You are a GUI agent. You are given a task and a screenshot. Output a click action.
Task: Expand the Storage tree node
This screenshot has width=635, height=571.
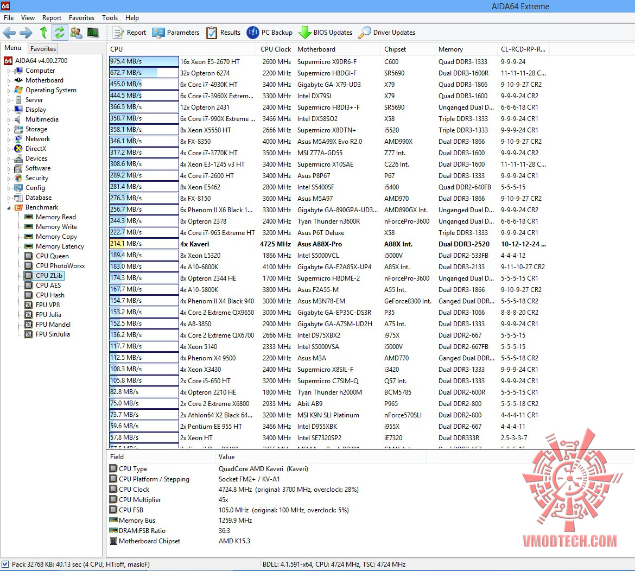point(9,129)
